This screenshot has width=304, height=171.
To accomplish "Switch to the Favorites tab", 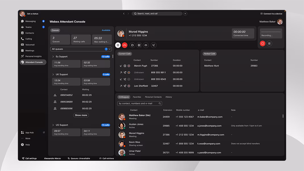I will pyautogui.click(x=137, y=97).
